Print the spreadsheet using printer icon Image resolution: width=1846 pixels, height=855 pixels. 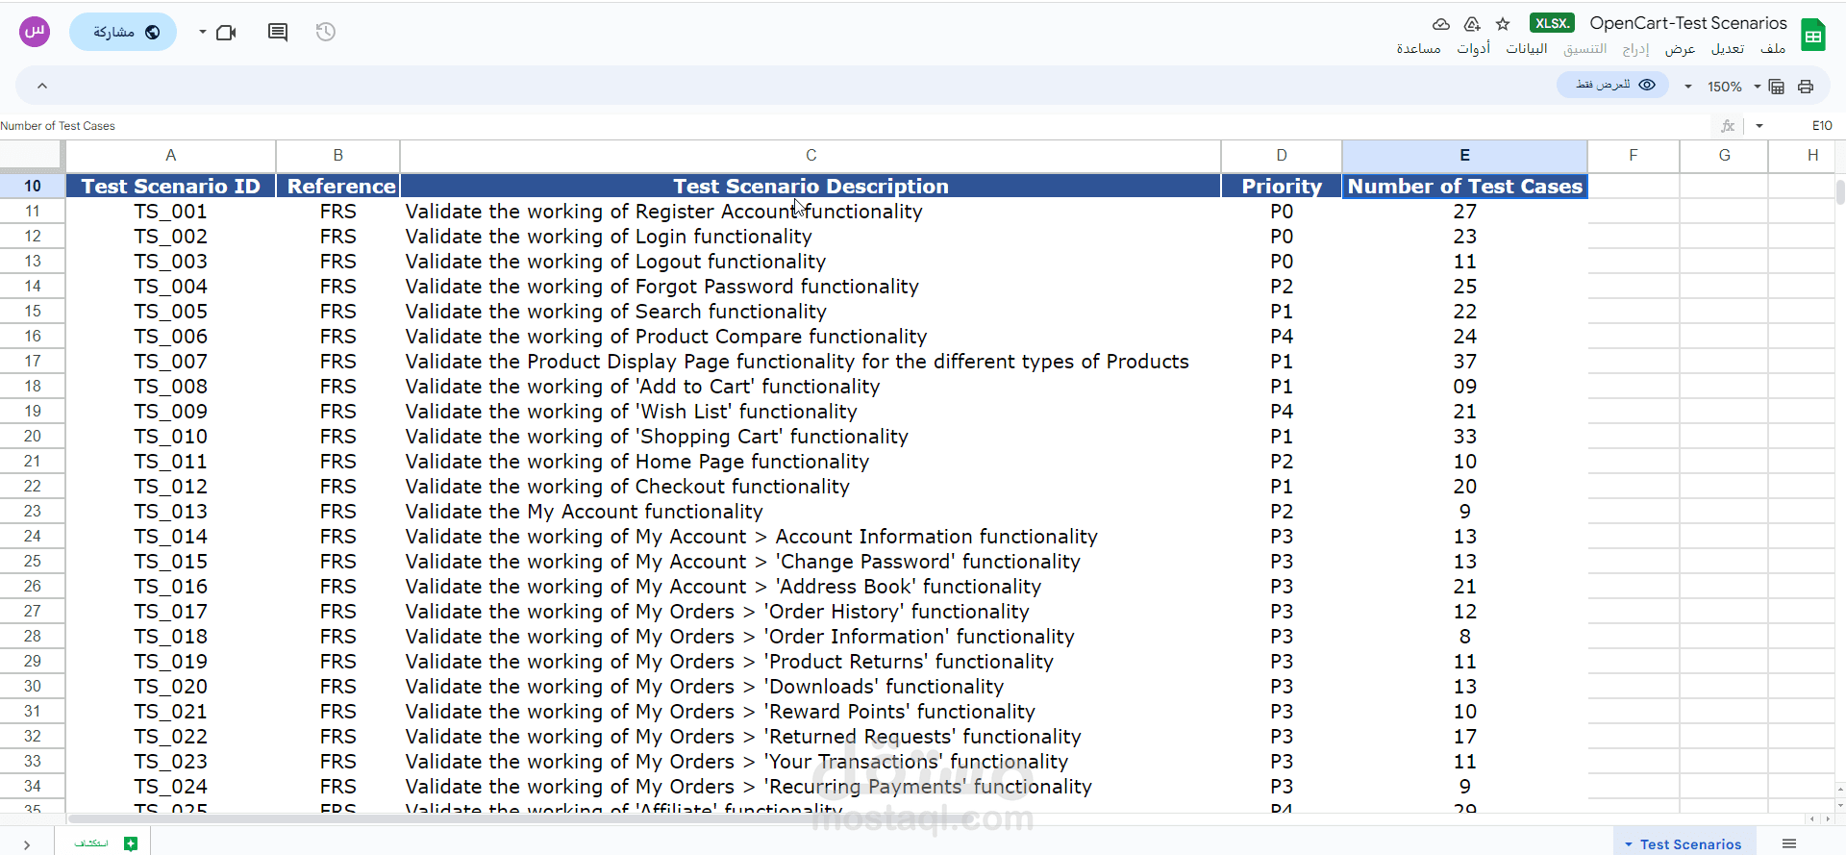[1806, 87]
